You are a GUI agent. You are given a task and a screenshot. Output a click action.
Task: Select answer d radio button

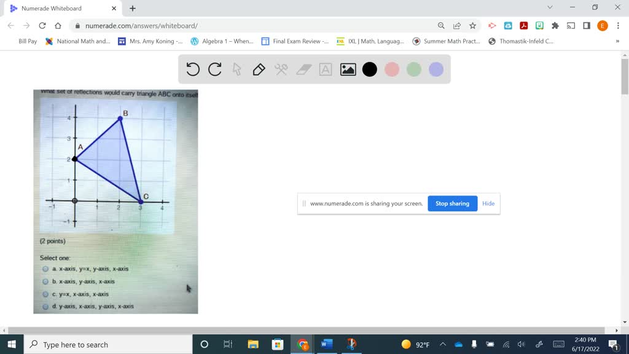pyautogui.click(x=45, y=306)
